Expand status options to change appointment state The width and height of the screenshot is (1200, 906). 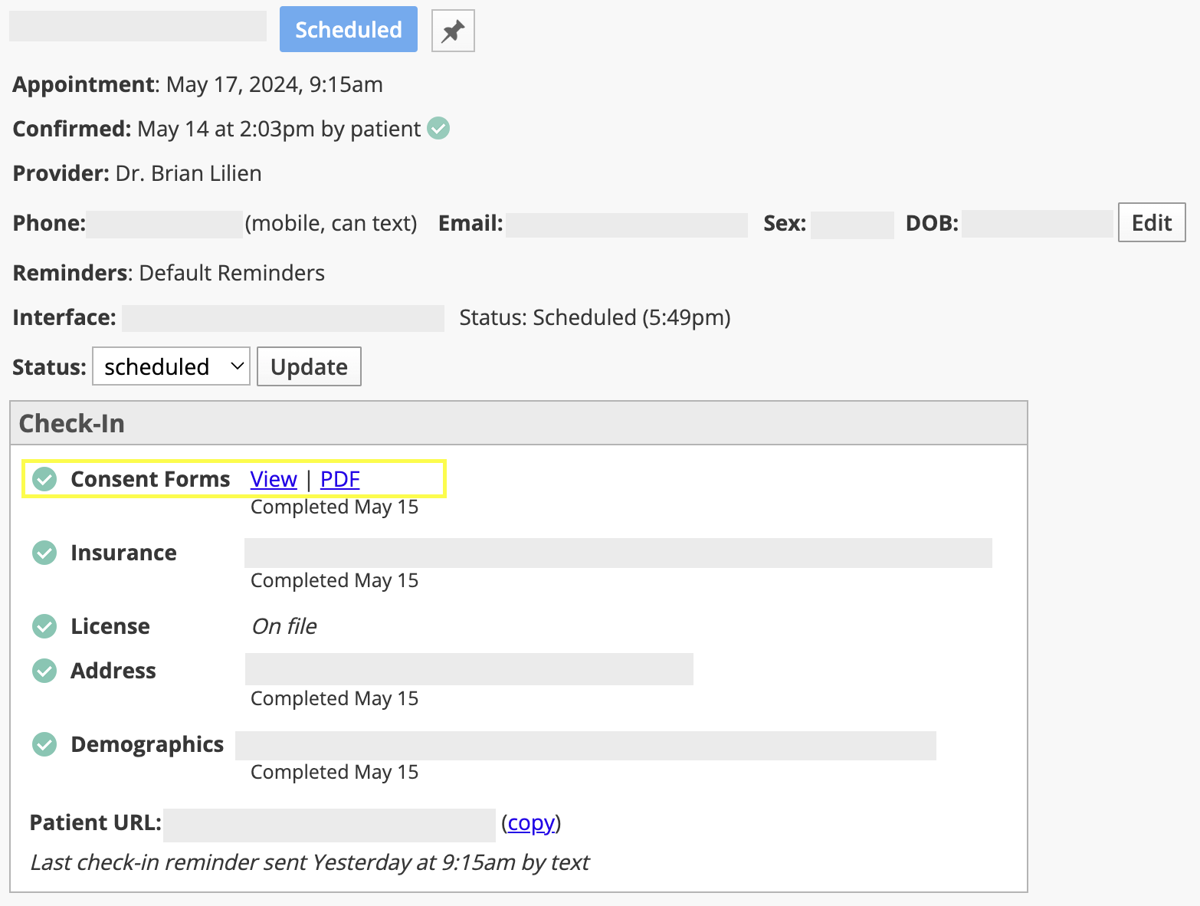[170, 366]
